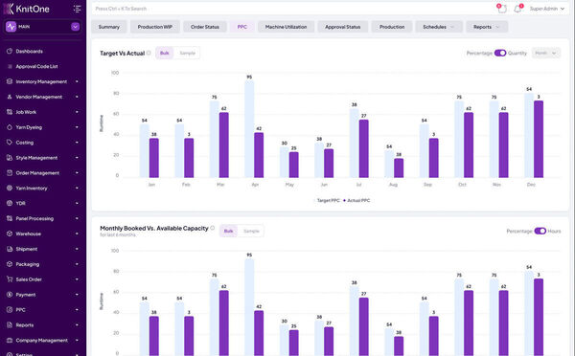This screenshot has width=575, height=356.
Task: Click the Panel Processing icon
Action: point(10,218)
